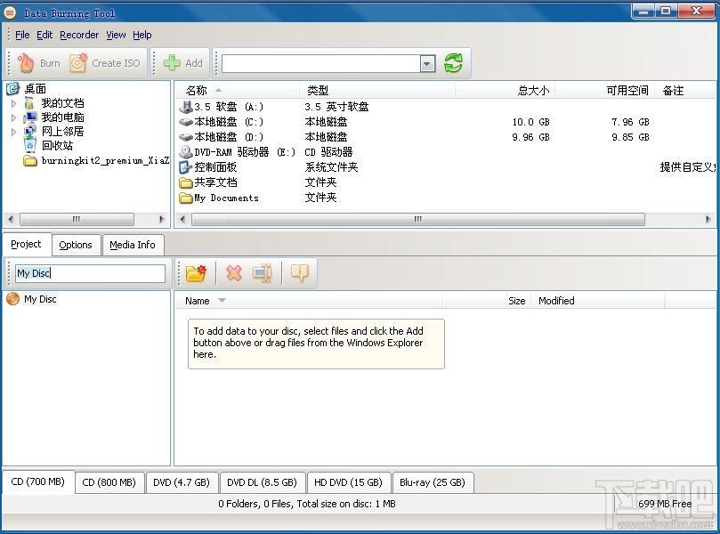Open the recorder drive dropdown arrow
Viewport: 720px width, 534px height.
(427, 63)
